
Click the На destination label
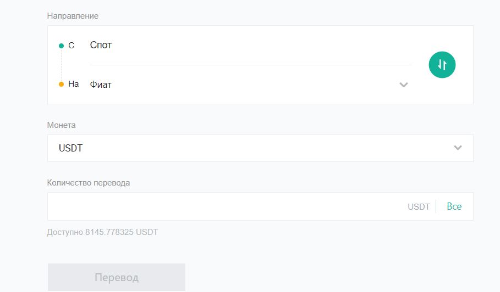tap(74, 84)
